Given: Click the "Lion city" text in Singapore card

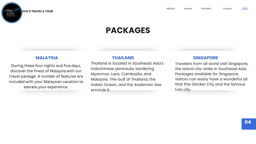Looking at the screenshot, I should click(x=183, y=89).
